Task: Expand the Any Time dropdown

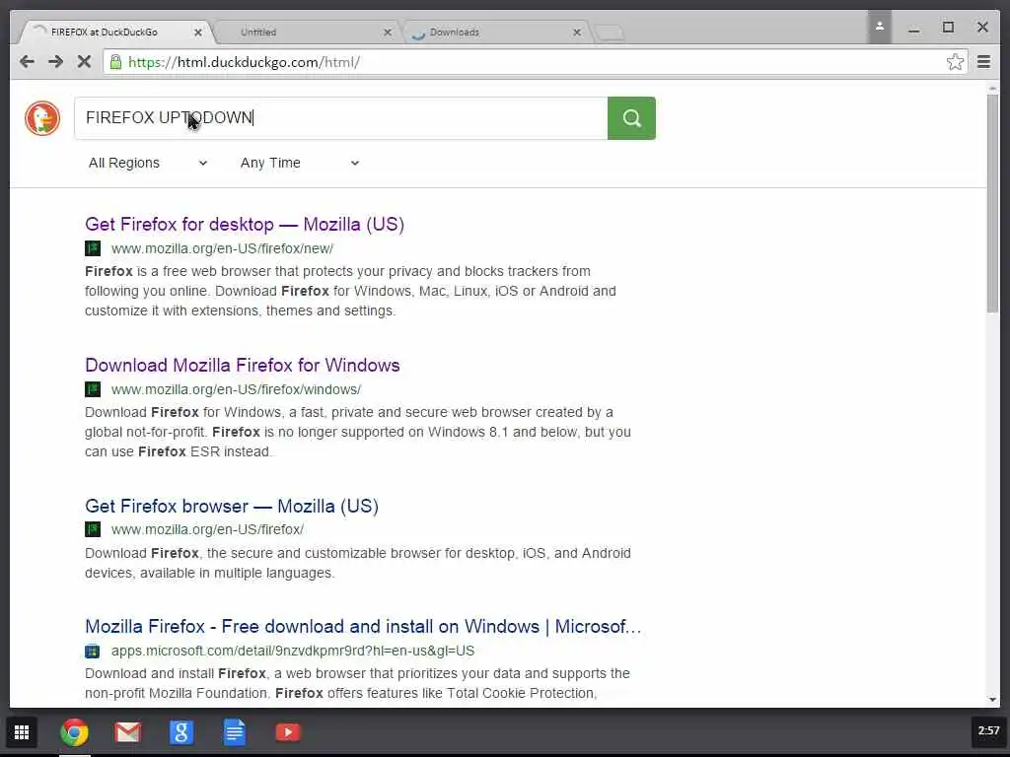Action: (300, 163)
